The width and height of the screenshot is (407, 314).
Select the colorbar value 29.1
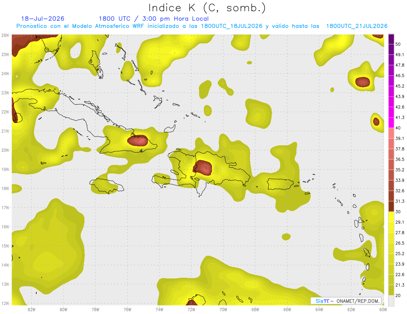point(400,222)
